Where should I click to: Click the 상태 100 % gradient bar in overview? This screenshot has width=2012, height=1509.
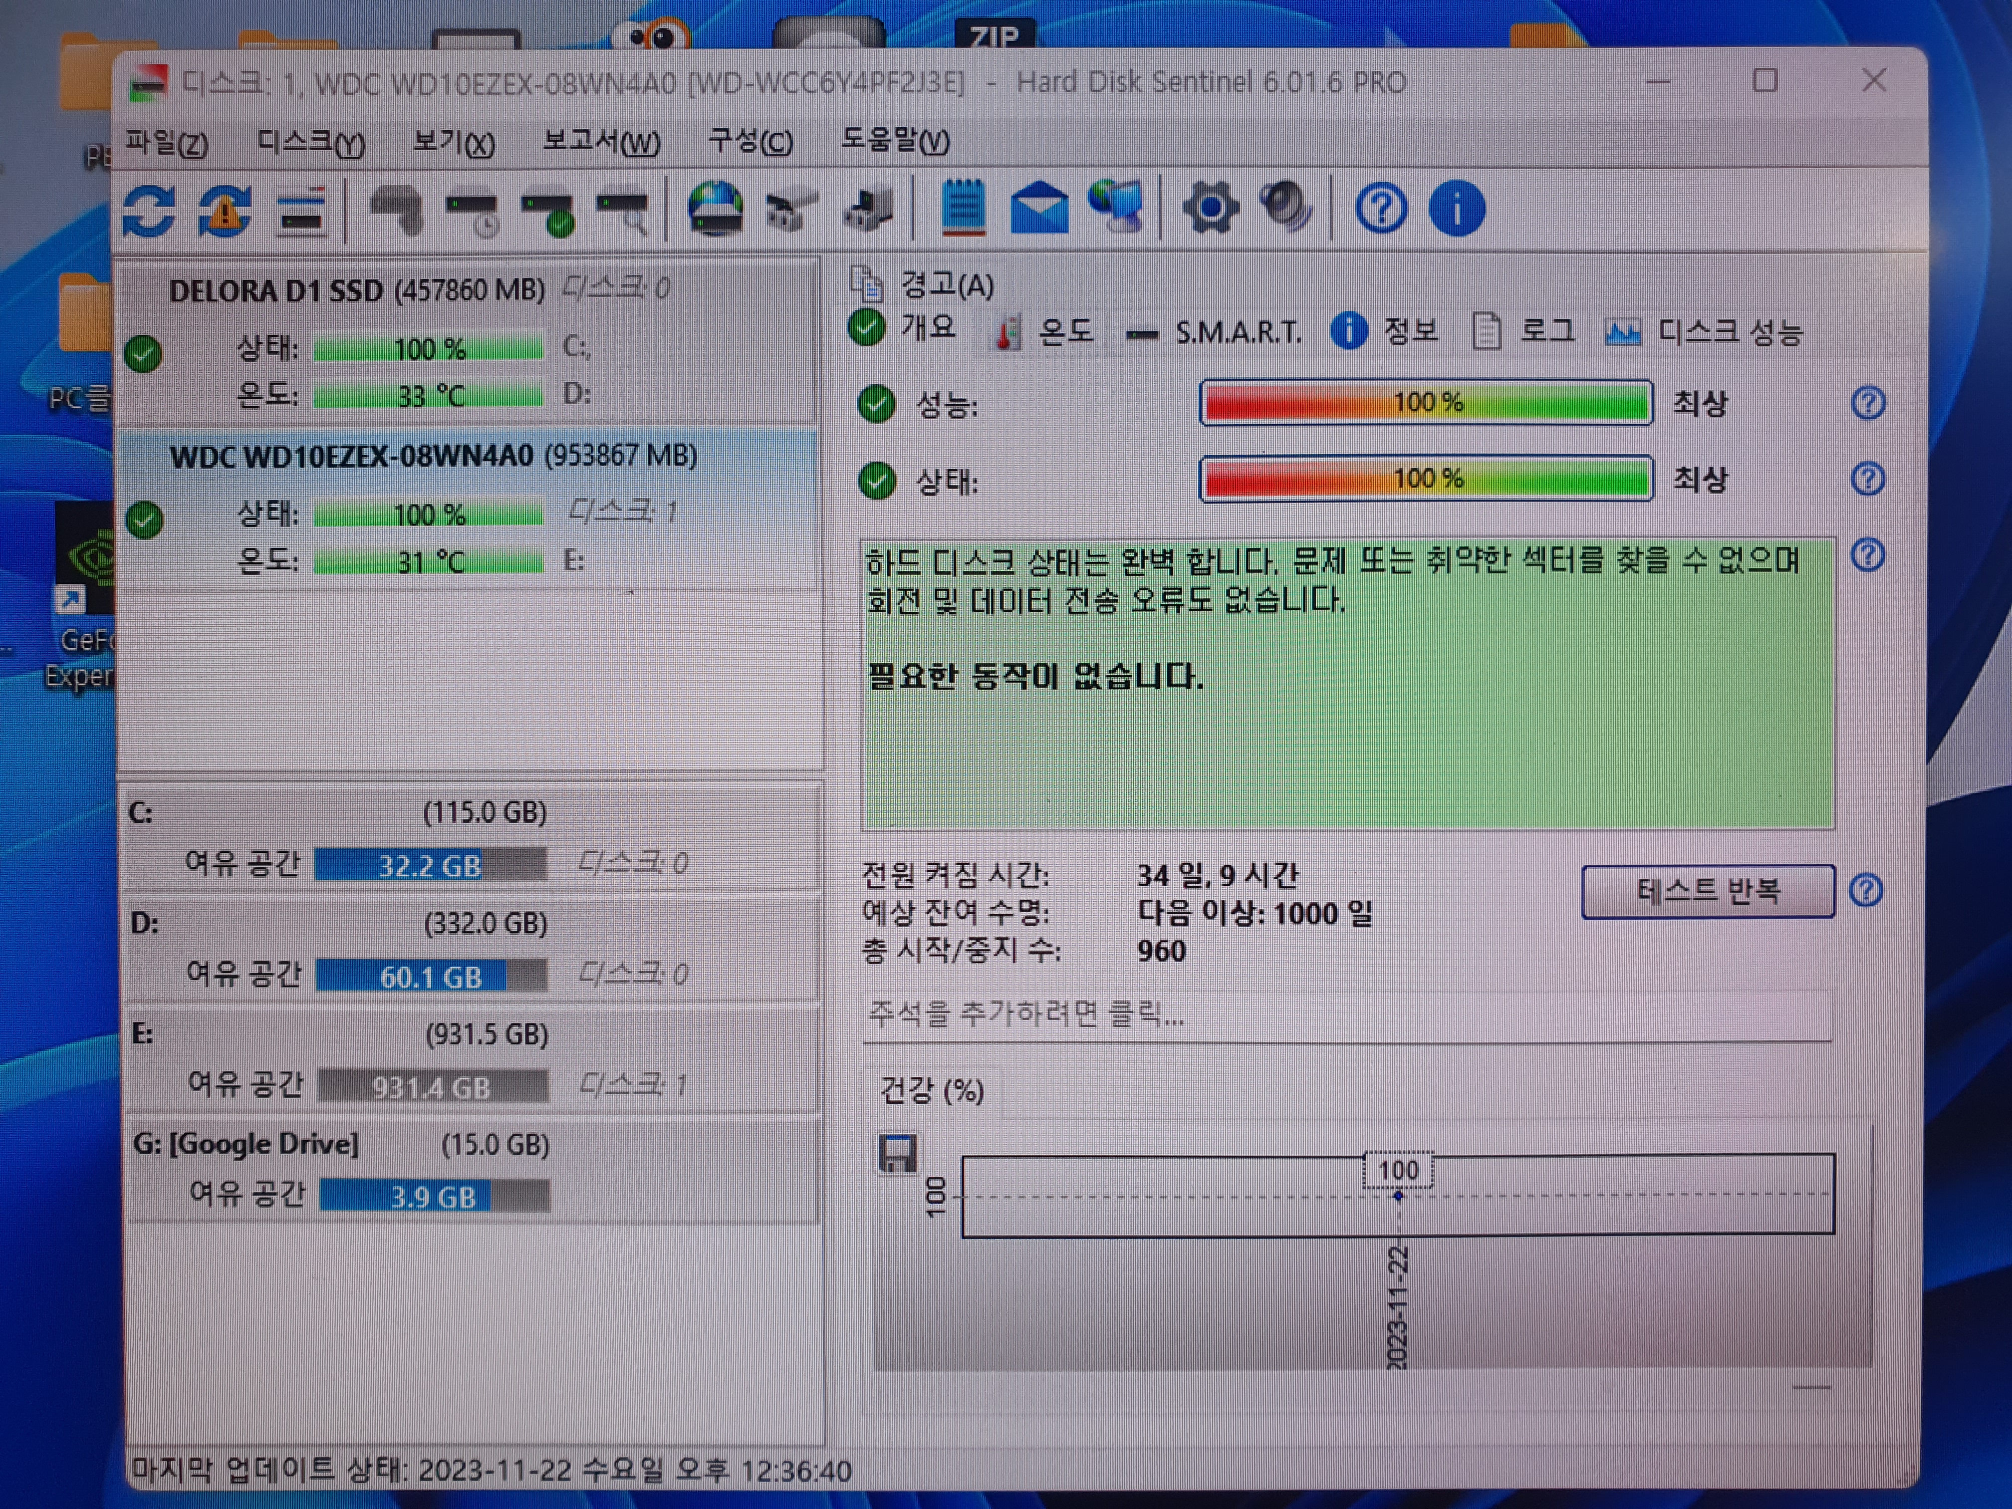1426,479
